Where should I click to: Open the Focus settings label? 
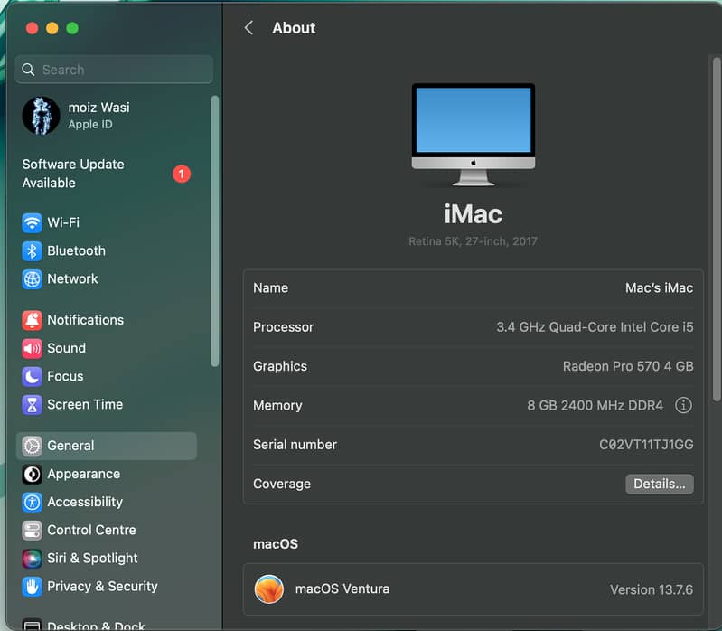pos(65,376)
